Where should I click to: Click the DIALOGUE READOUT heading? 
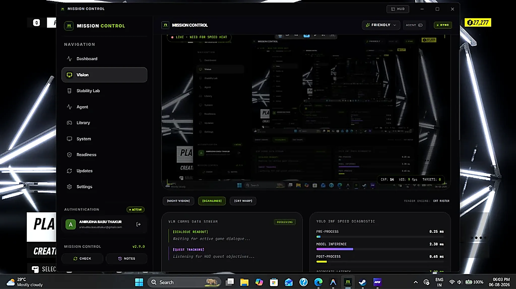[x=190, y=232]
